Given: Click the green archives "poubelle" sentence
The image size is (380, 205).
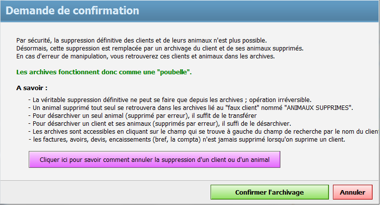Looking at the screenshot, I should [104, 72].
